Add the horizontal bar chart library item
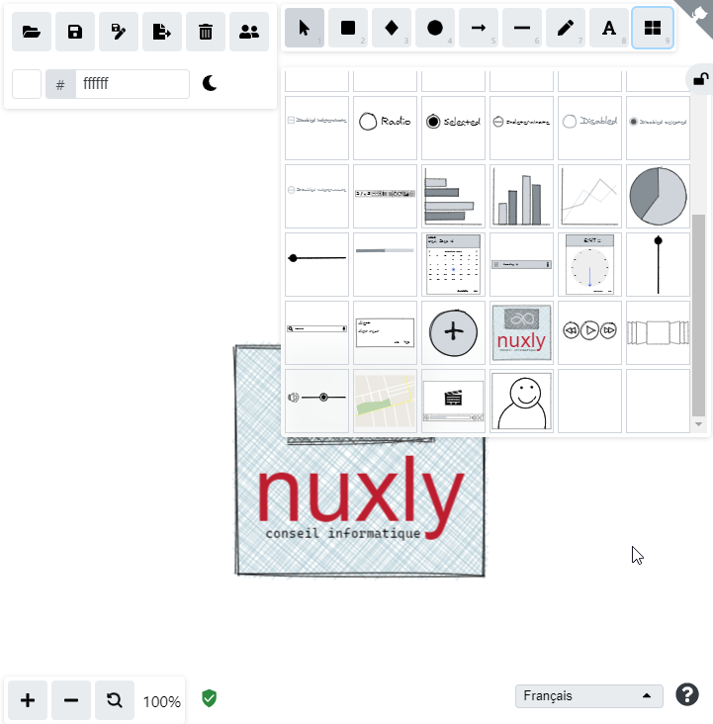The width and height of the screenshot is (713, 724). (x=453, y=196)
